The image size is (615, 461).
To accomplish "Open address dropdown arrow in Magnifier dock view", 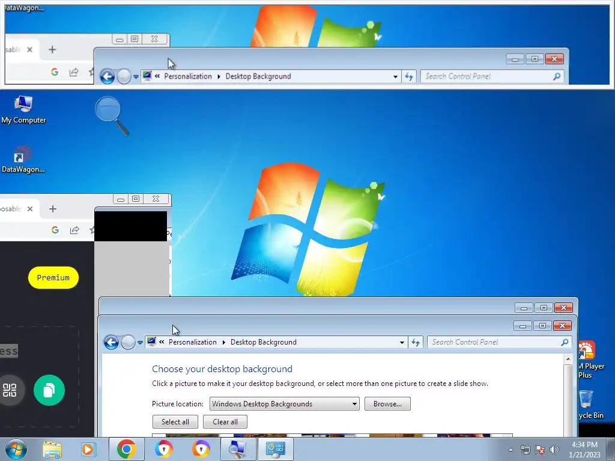I will coord(395,77).
